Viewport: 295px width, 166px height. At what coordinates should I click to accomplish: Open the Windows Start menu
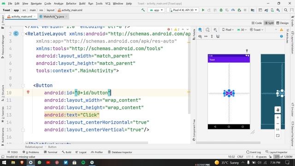click(4, 162)
